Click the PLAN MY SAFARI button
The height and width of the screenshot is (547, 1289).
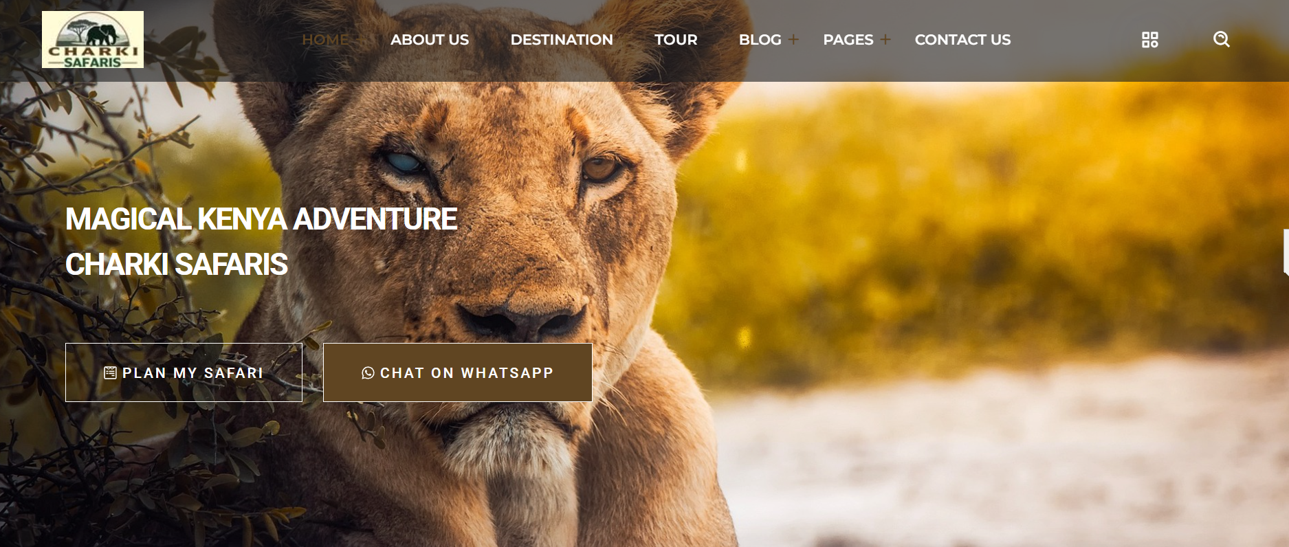[184, 372]
